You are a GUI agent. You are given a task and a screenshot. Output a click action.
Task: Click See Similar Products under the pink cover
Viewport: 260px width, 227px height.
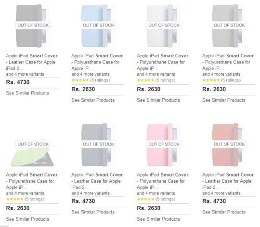158,219
